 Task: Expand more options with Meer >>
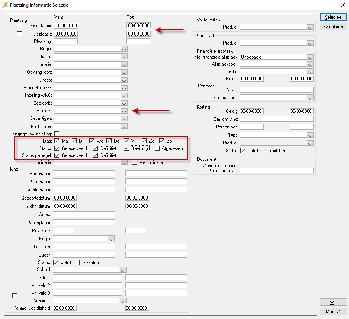pyautogui.click(x=333, y=311)
